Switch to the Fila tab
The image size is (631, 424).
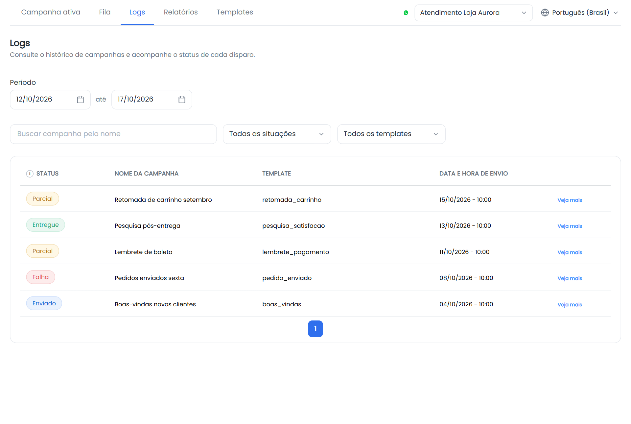pyautogui.click(x=105, y=12)
